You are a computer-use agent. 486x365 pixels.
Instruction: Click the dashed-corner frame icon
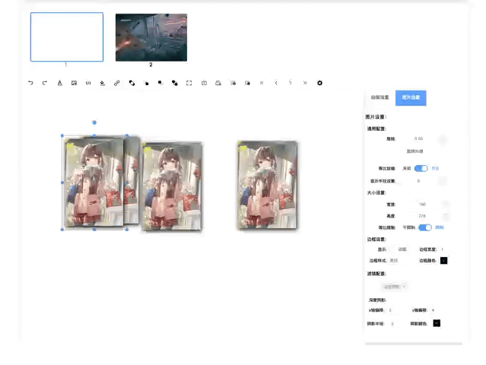[189, 83]
